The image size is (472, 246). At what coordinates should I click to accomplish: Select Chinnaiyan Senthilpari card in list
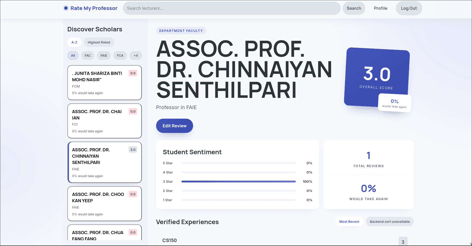(105, 162)
